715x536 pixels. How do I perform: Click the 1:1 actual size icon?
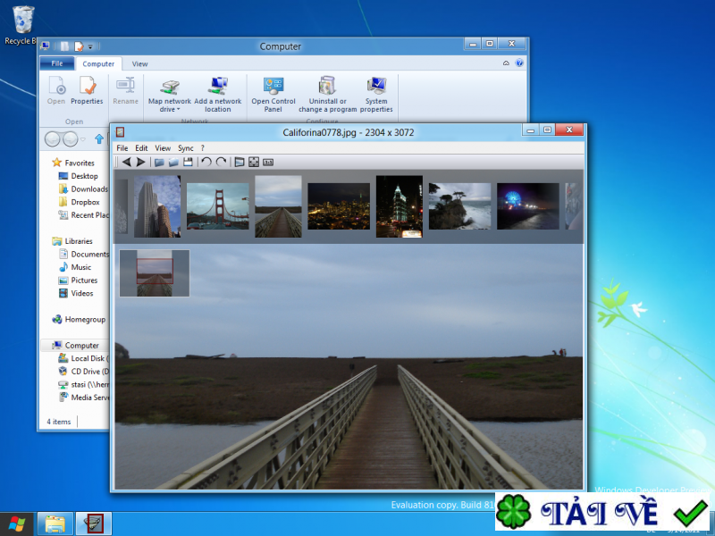[267, 162]
